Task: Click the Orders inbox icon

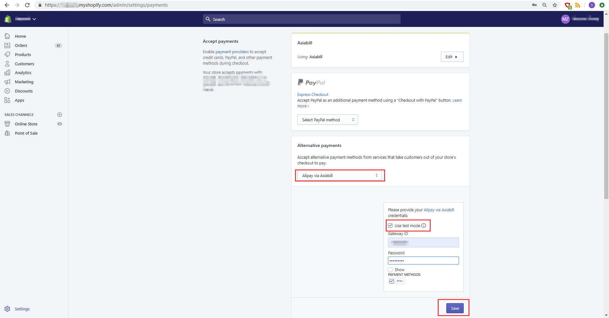Action: point(7,45)
